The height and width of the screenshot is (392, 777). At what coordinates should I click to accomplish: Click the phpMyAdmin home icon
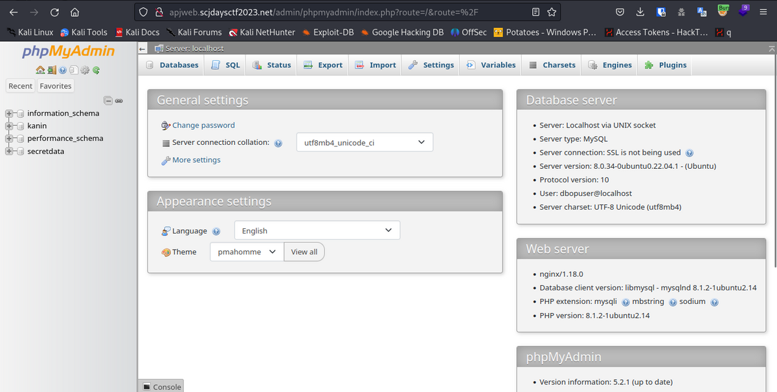(40, 70)
